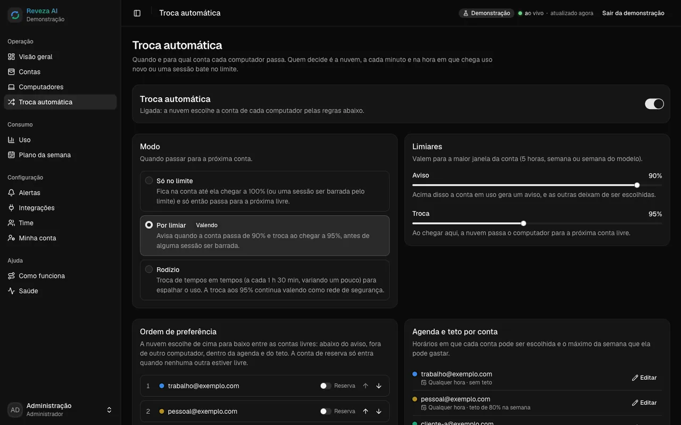Image resolution: width=681 pixels, height=425 pixels.
Task: Toggle Reserva for trabalho@exemplo.com
Action: [x=326, y=386]
